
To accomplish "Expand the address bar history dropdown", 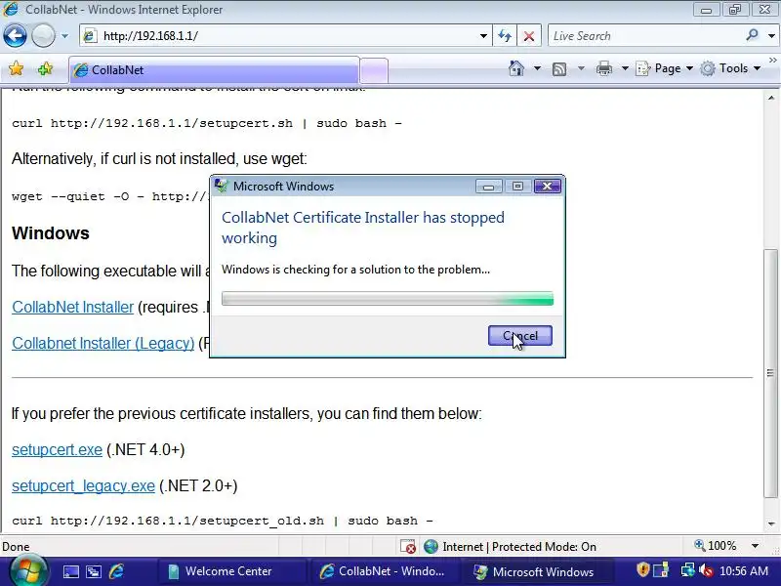I will tap(483, 36).
